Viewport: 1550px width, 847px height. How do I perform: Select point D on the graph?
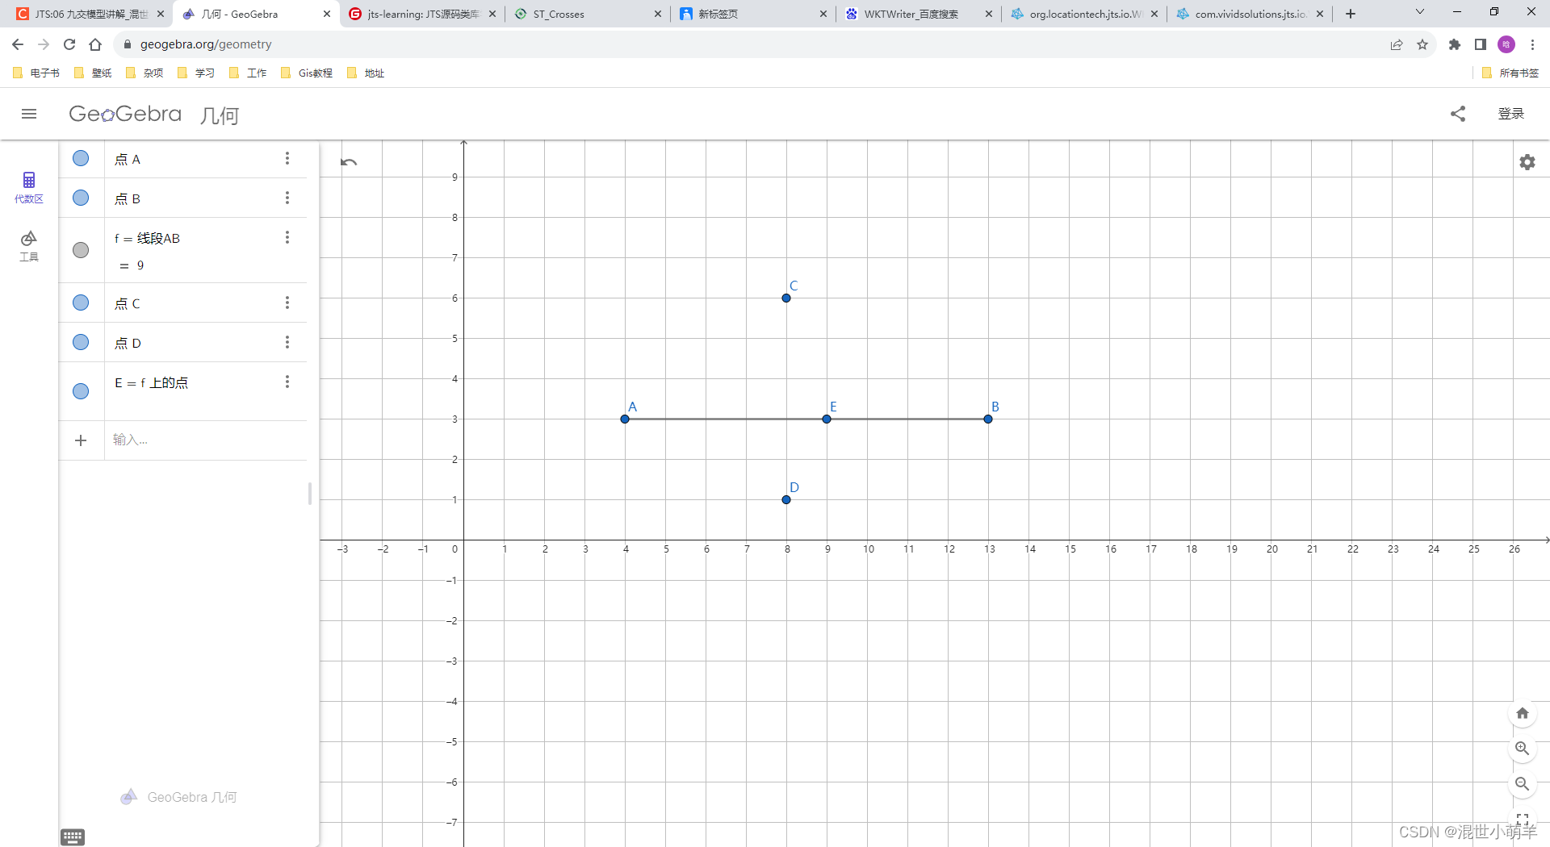(786, 499)
